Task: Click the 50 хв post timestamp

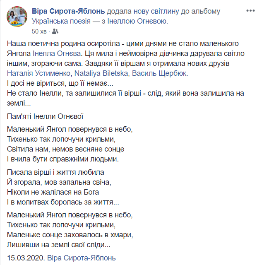Action: click(39, 31)
